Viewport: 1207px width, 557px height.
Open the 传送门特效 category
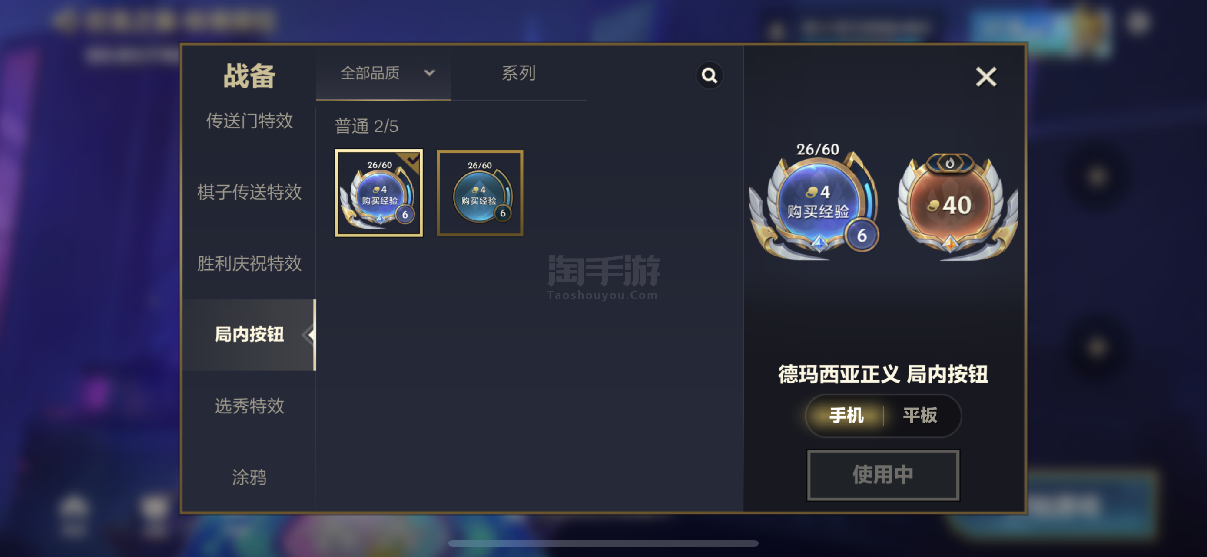[249, 121]
